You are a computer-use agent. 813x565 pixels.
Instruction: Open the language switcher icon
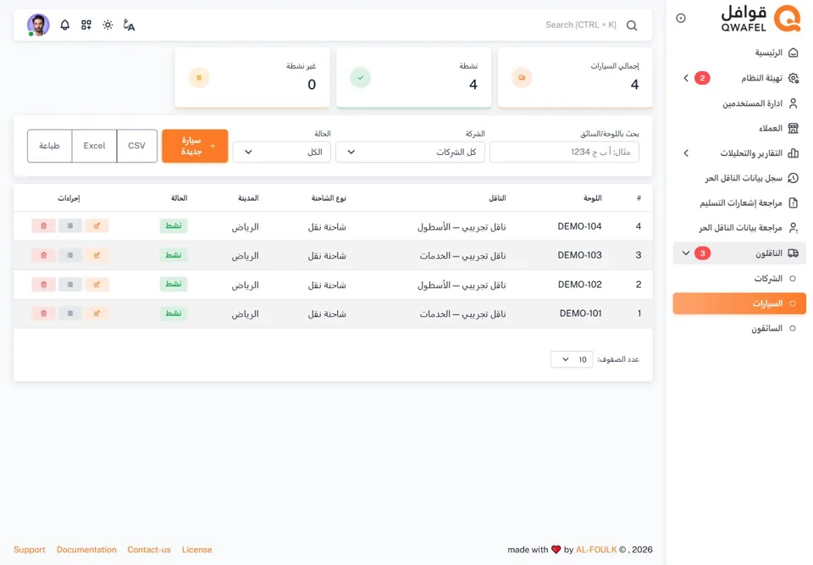[129, 25]
